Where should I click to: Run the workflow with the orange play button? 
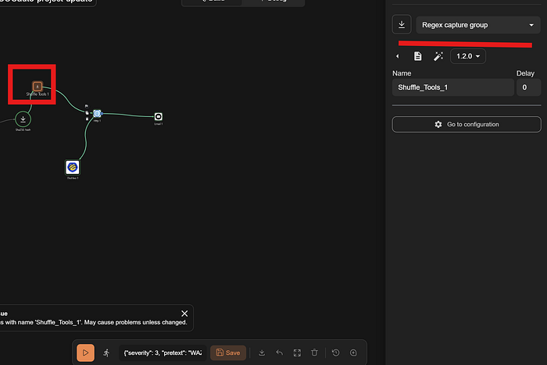(x=85, y=353)
